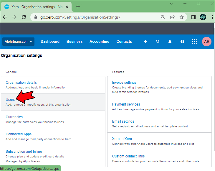Click 'Set a reply-to email address' description

click(150, 126)
